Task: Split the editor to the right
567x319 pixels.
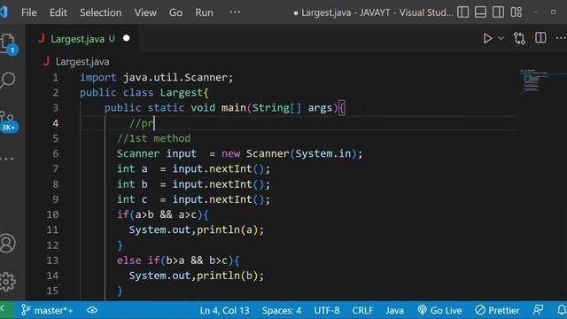Action: [540, 38]
